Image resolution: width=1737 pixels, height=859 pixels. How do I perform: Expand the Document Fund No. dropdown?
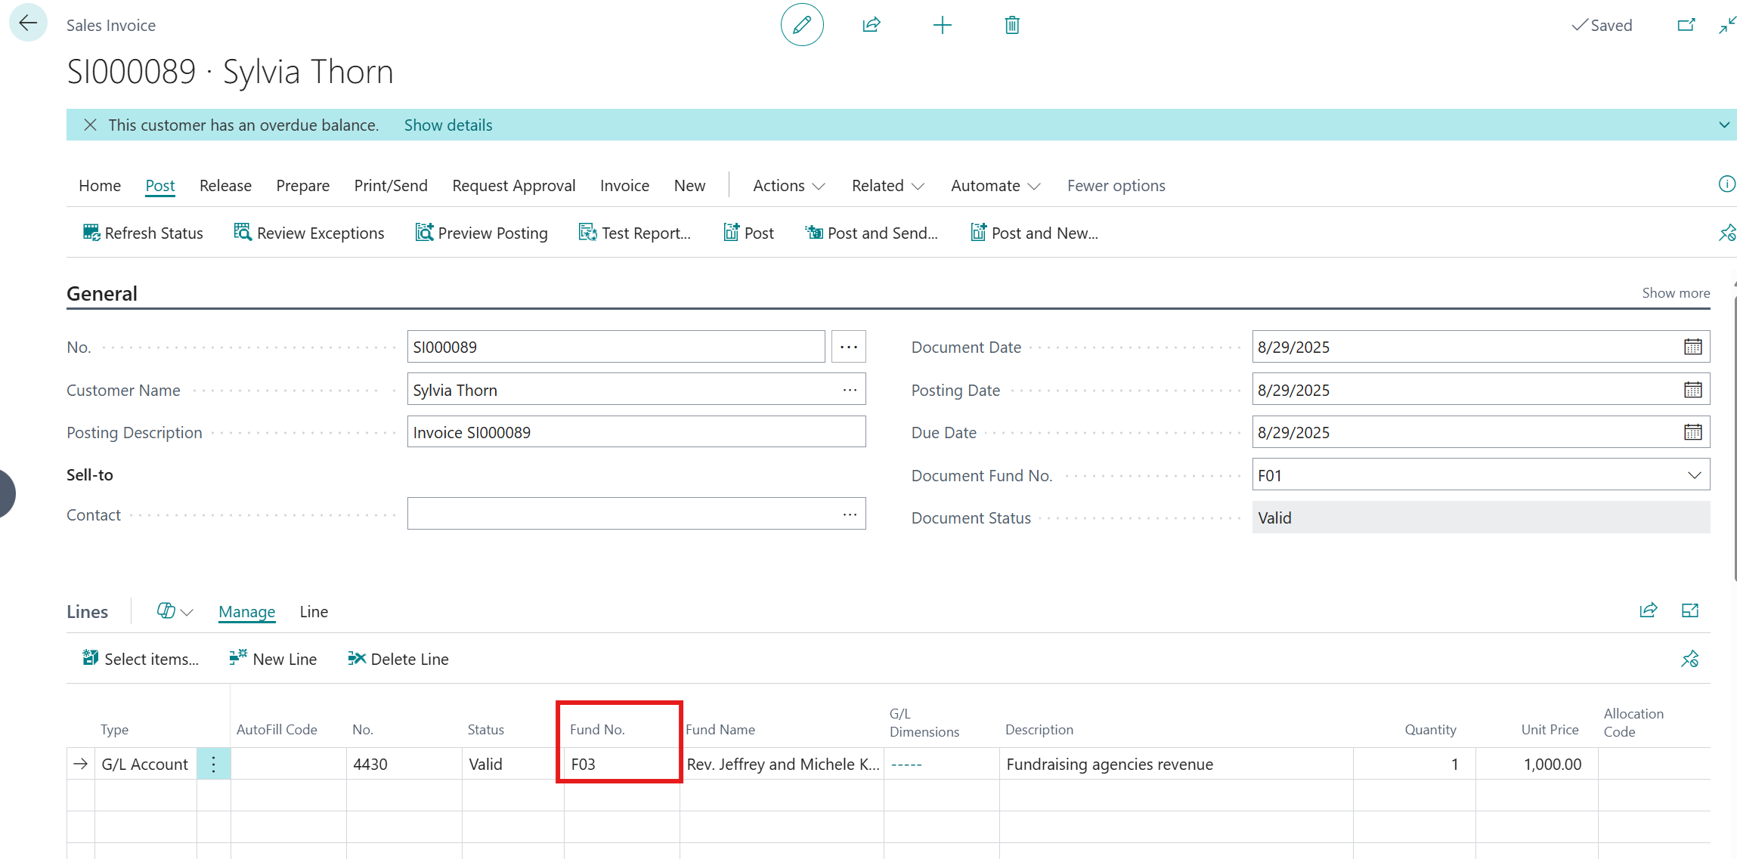point(1694,475)
